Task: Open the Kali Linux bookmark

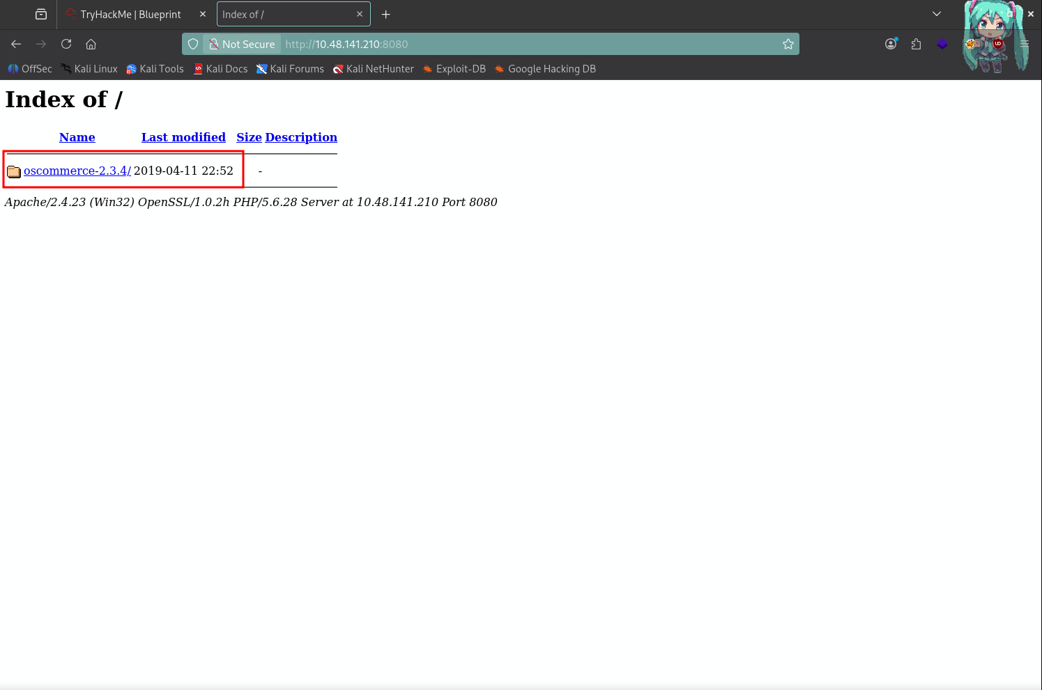Action: [89, 69]
